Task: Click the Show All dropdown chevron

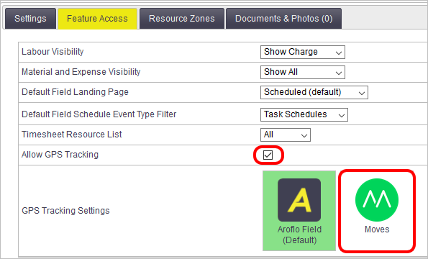Action: pyautogui.click(x=339, y=73)
